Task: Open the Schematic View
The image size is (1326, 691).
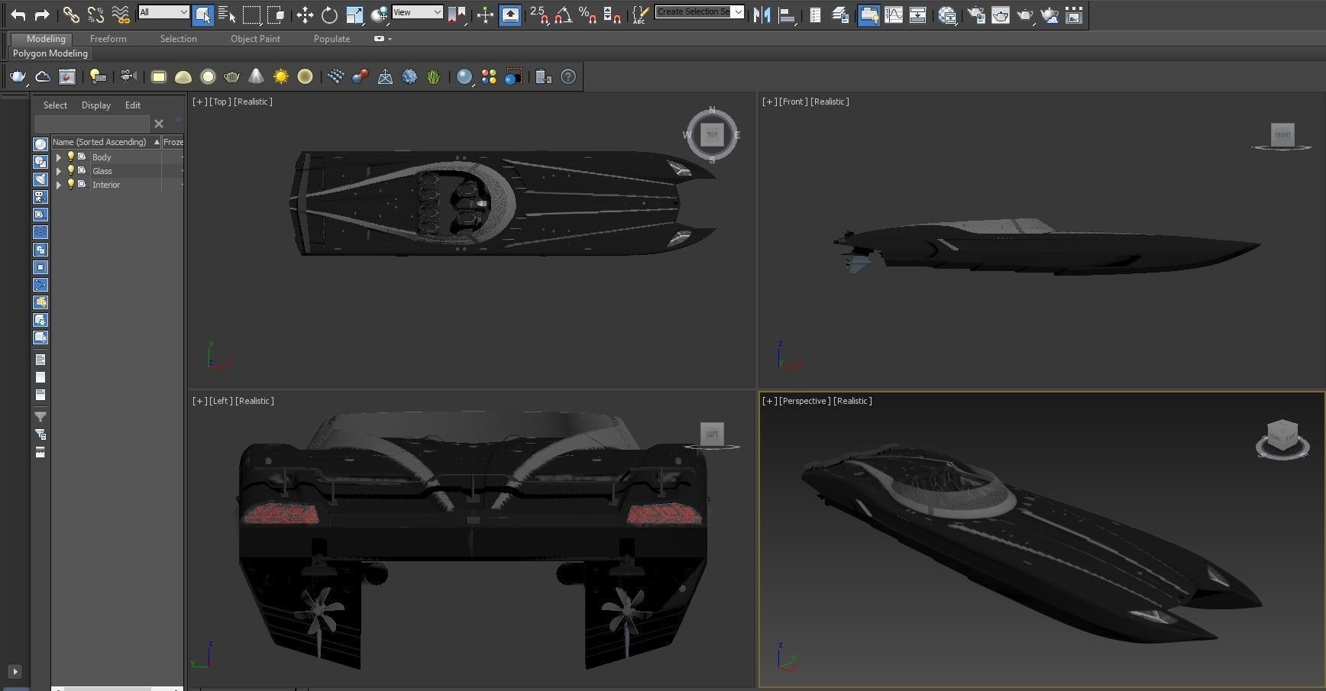Action: click(918, 15)
